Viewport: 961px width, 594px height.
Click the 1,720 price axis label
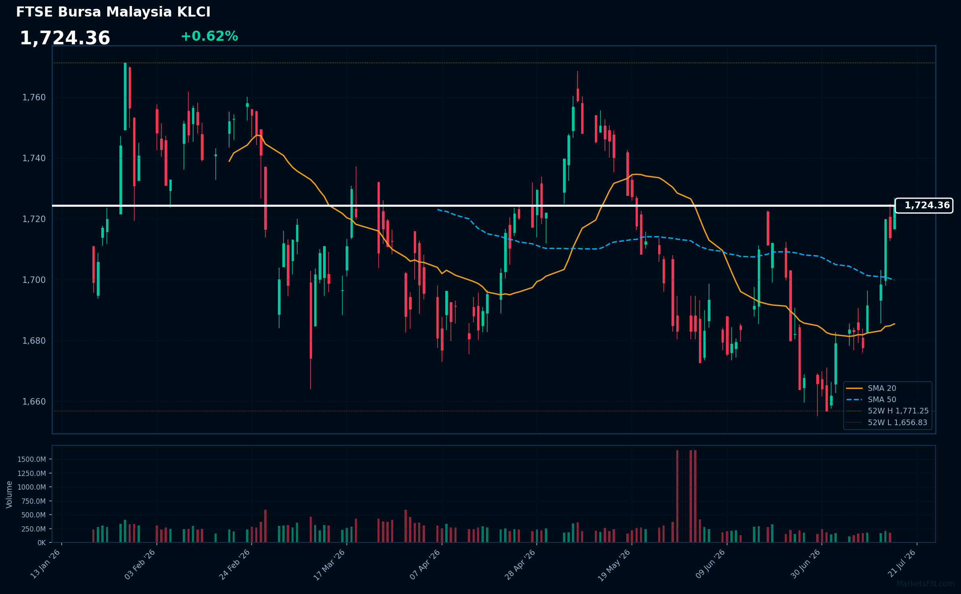[34, 219]
